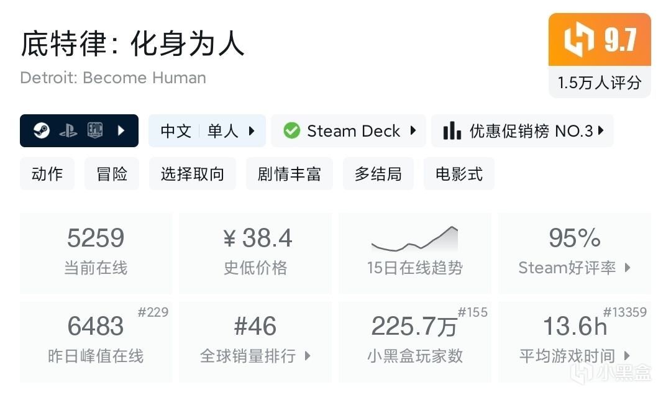Open the 15日在线趋势 chart
The height and width of the screenshot is (395, 671).
[x=414, y=253]
